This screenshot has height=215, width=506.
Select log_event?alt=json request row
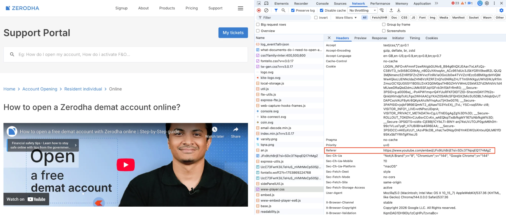click(x=289, y=44)
